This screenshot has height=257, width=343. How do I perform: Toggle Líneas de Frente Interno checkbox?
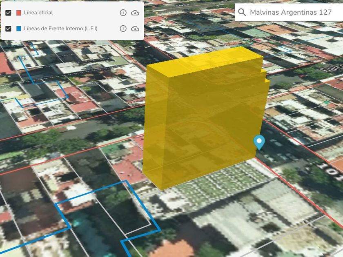[8, 29]
